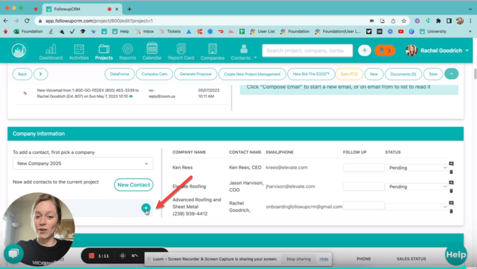Click the New button in the toolbar
477x269 pixels.
click(374, 74)
